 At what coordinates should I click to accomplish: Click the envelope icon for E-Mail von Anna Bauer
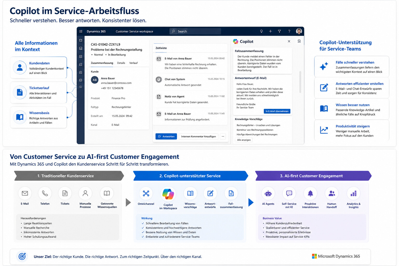coord(159,59)
